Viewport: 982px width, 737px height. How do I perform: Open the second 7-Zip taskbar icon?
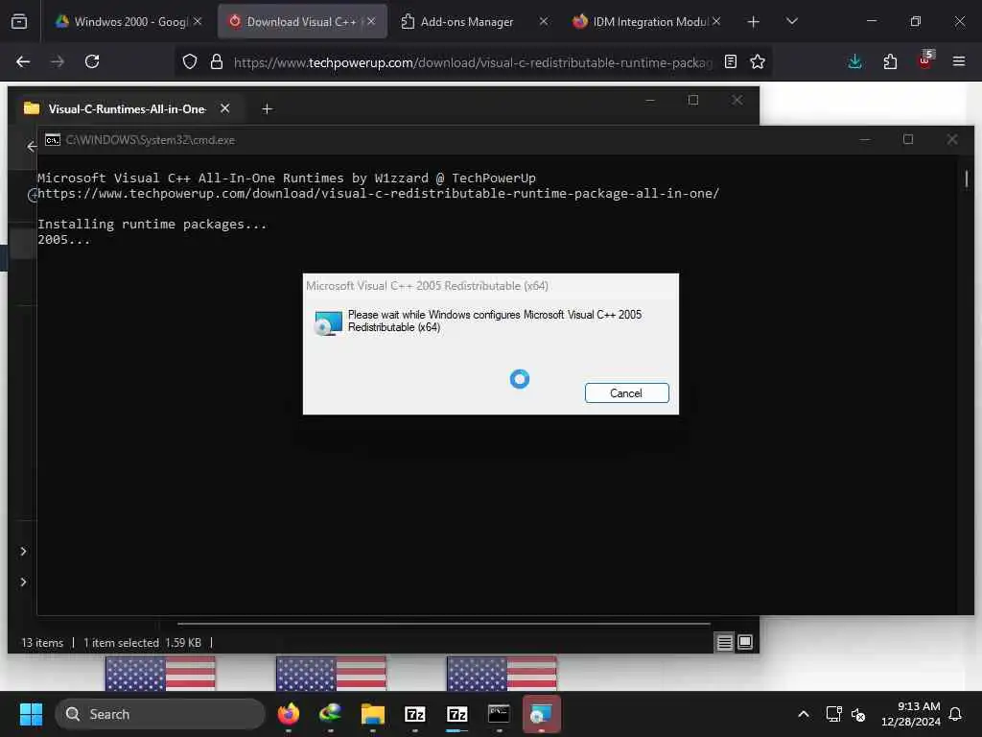click(x=457, y=714)
